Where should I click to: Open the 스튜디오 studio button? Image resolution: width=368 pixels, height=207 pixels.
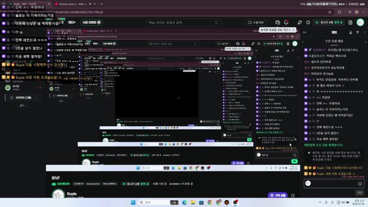[256, 22]
